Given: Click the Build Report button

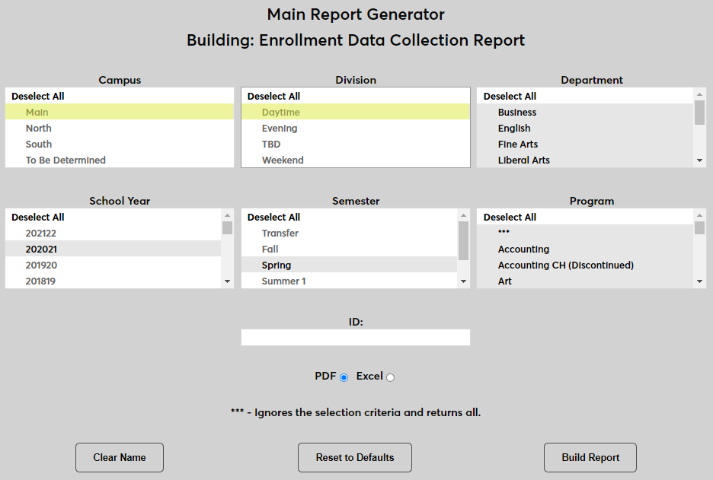Looking at the screenshot, I should [590, 457].
